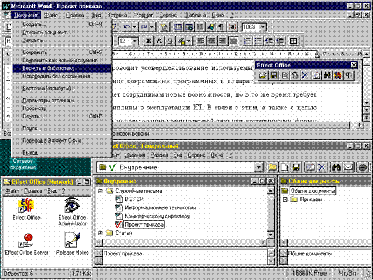Screen dimensions: 373x280
Task: Click the Undo icon in Word toolbar
Action: (127, 27)
